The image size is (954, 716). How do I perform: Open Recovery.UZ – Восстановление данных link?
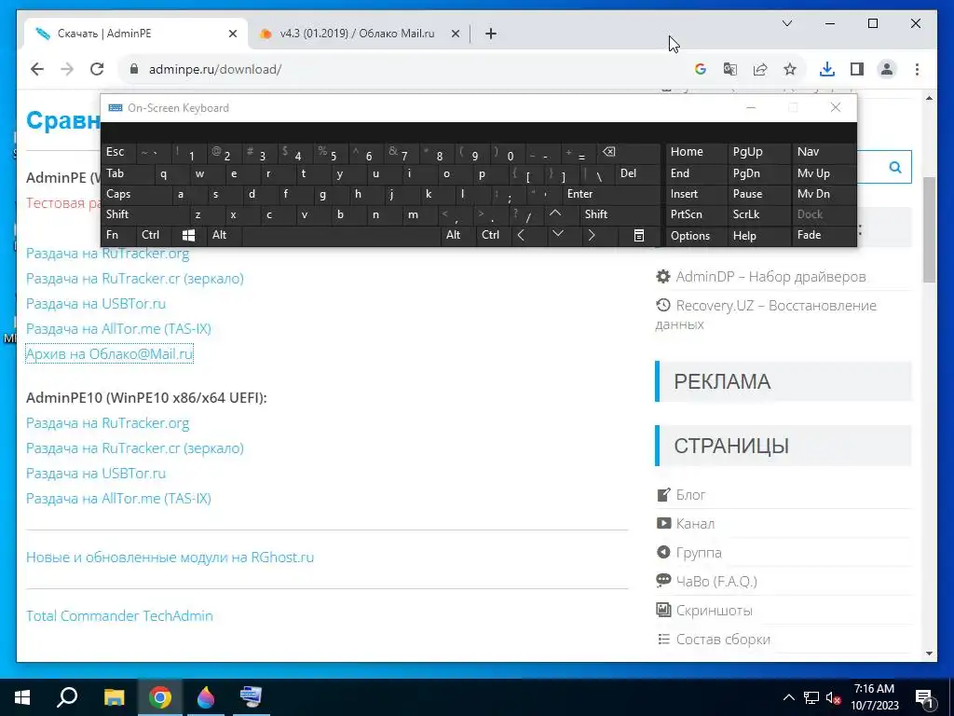click(x=766, y=314)
